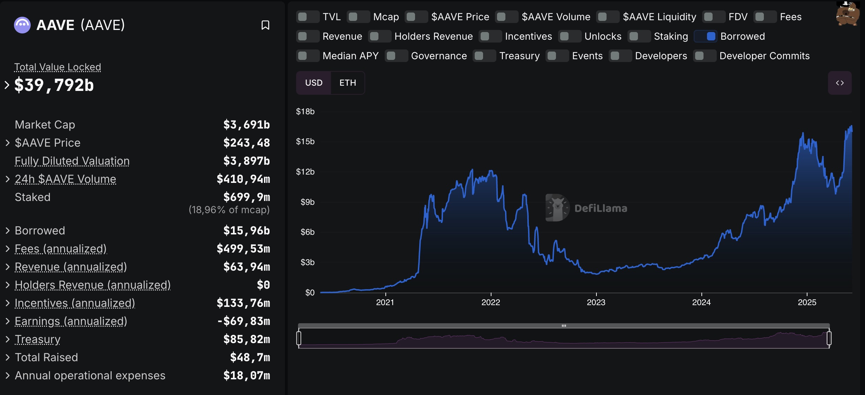The height and width of the screenshot is (395, 865).
Task: Click the AAVE protocol logo icon
Action: (x=22, y=25)
